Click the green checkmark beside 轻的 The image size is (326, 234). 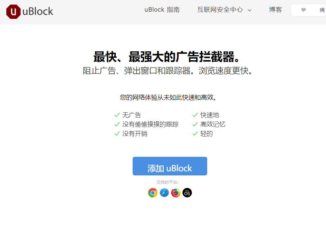click(195, 133)
